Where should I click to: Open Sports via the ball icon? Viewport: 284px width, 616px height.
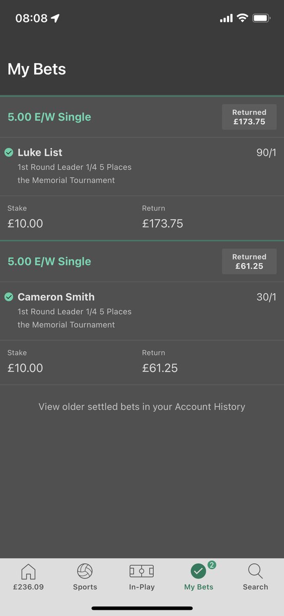coord(85,571)
